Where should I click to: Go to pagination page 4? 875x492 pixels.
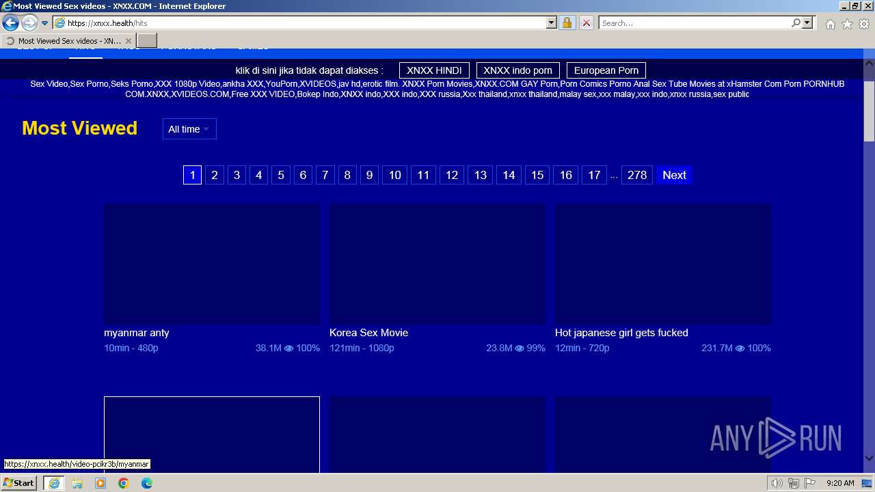tap(258, 175)
